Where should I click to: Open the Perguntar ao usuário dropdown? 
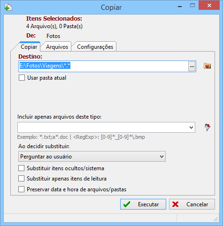(92, 157)
